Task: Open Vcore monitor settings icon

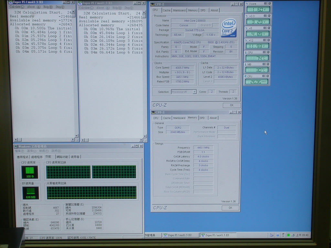Action: 266,3
